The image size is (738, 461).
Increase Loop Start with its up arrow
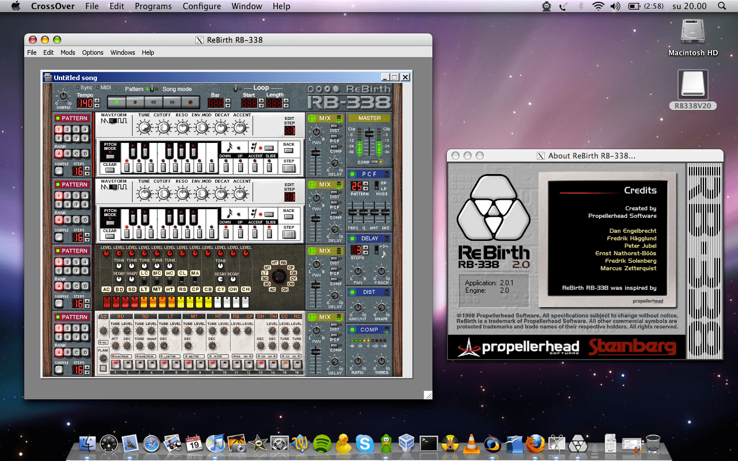click(261, 101)
